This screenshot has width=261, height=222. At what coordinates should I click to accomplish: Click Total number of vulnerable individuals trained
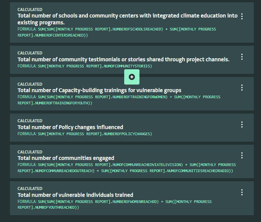tap(75, 195)
